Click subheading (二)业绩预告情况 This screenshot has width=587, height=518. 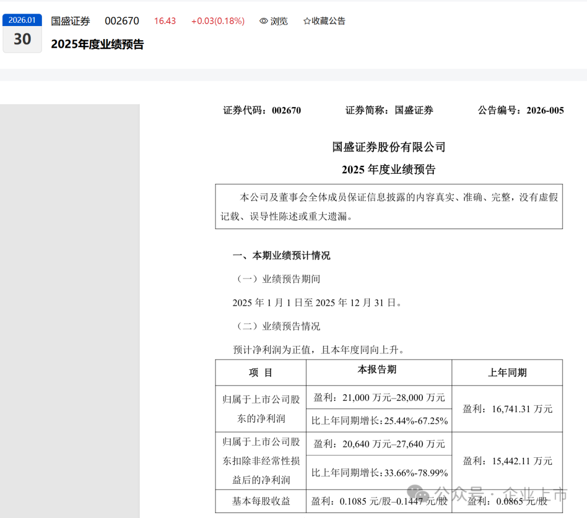[277, 326]
